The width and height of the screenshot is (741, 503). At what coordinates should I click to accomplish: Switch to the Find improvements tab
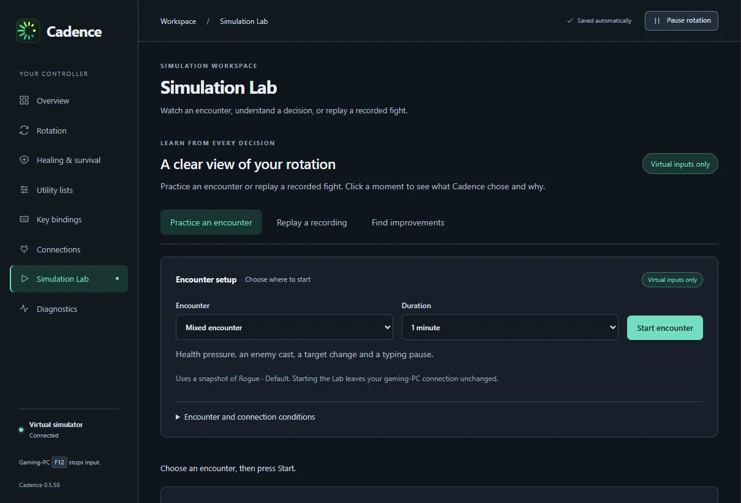[408, 222]
